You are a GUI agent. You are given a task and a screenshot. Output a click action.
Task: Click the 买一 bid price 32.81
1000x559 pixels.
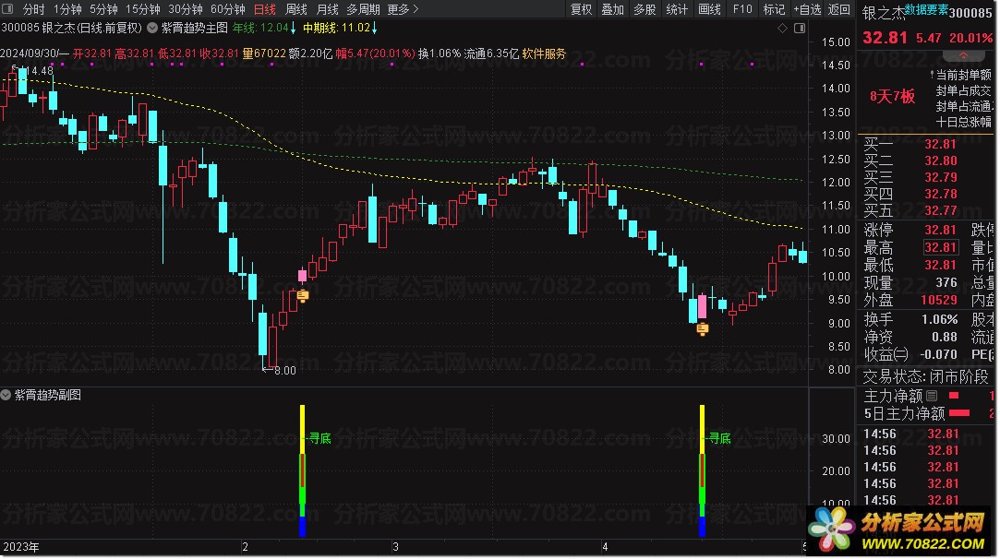click(x=940, y=144)
